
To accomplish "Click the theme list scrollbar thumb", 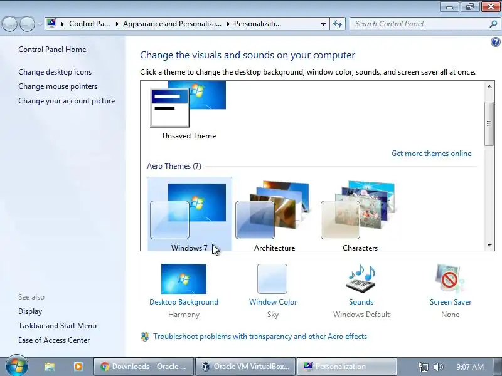I will [x=489, y=123].
